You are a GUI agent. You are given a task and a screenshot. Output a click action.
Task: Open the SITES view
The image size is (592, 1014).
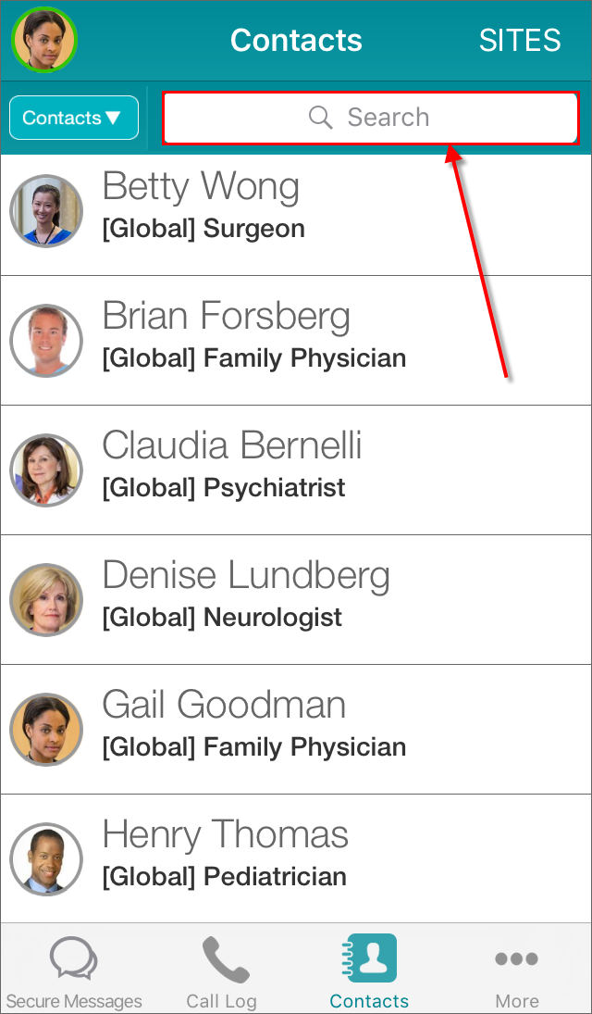click(x=520, y=40)
